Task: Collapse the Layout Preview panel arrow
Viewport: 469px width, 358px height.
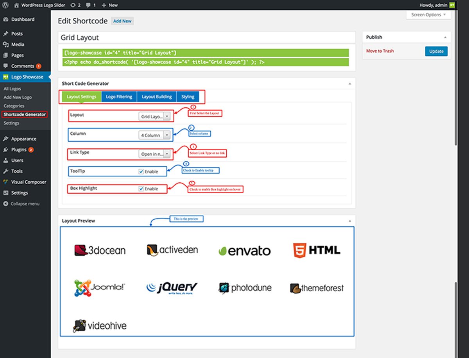Action: pyautogui.click(x=350, y=221)
